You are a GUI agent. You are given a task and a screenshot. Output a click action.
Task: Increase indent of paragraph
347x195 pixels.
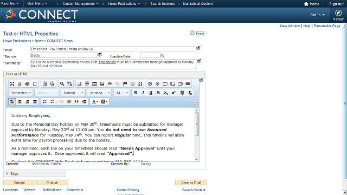tap(69, 102)
